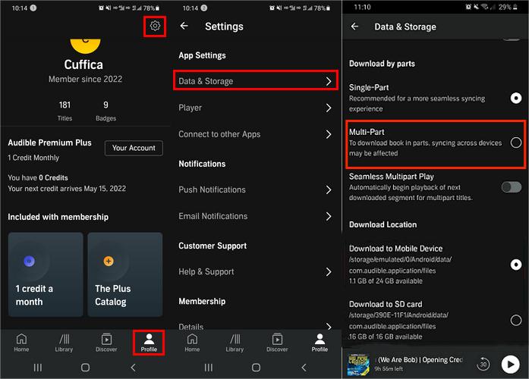Go back from the Data & Storage screen
529x379 pixels.
tap(354, 27)
